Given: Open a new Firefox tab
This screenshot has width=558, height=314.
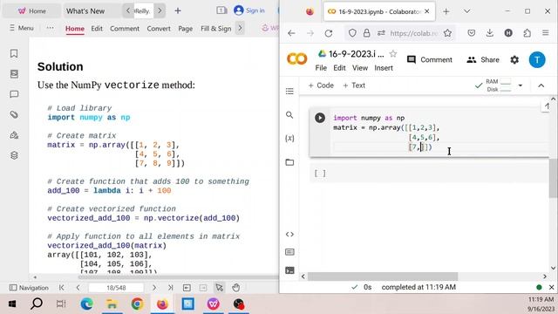Looking at the screenshot, I should [x=446, y=11].
